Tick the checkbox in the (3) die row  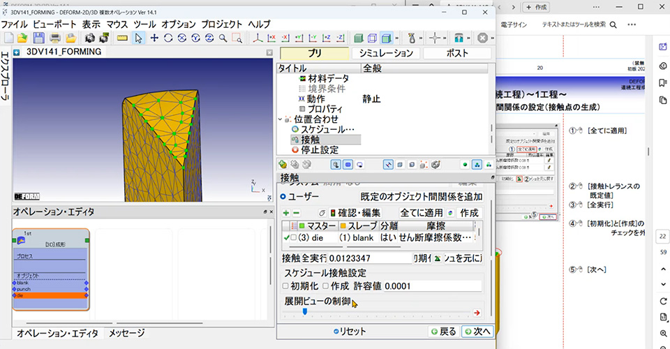click(x=294, y=237)
